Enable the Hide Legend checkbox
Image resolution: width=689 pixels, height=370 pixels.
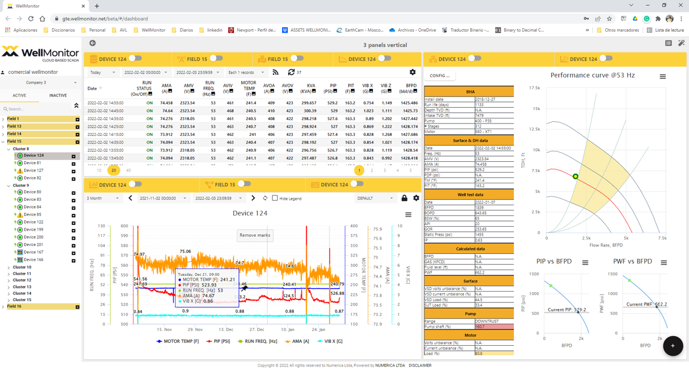point(275,198)
